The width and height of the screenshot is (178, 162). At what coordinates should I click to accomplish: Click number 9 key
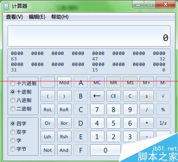130,110
